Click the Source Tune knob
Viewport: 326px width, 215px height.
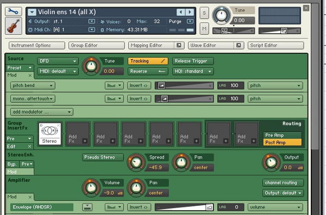pos(91,66)
